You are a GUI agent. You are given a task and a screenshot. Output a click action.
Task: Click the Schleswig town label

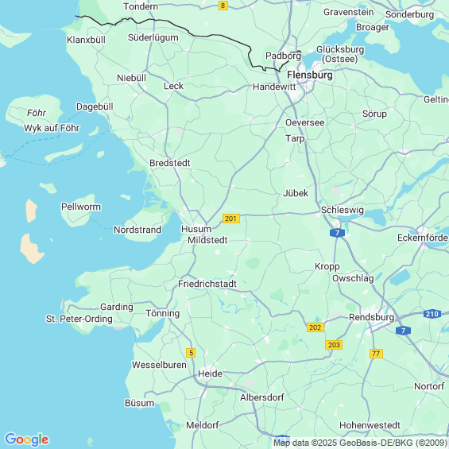pyautogui.click(x=343, y=210)
